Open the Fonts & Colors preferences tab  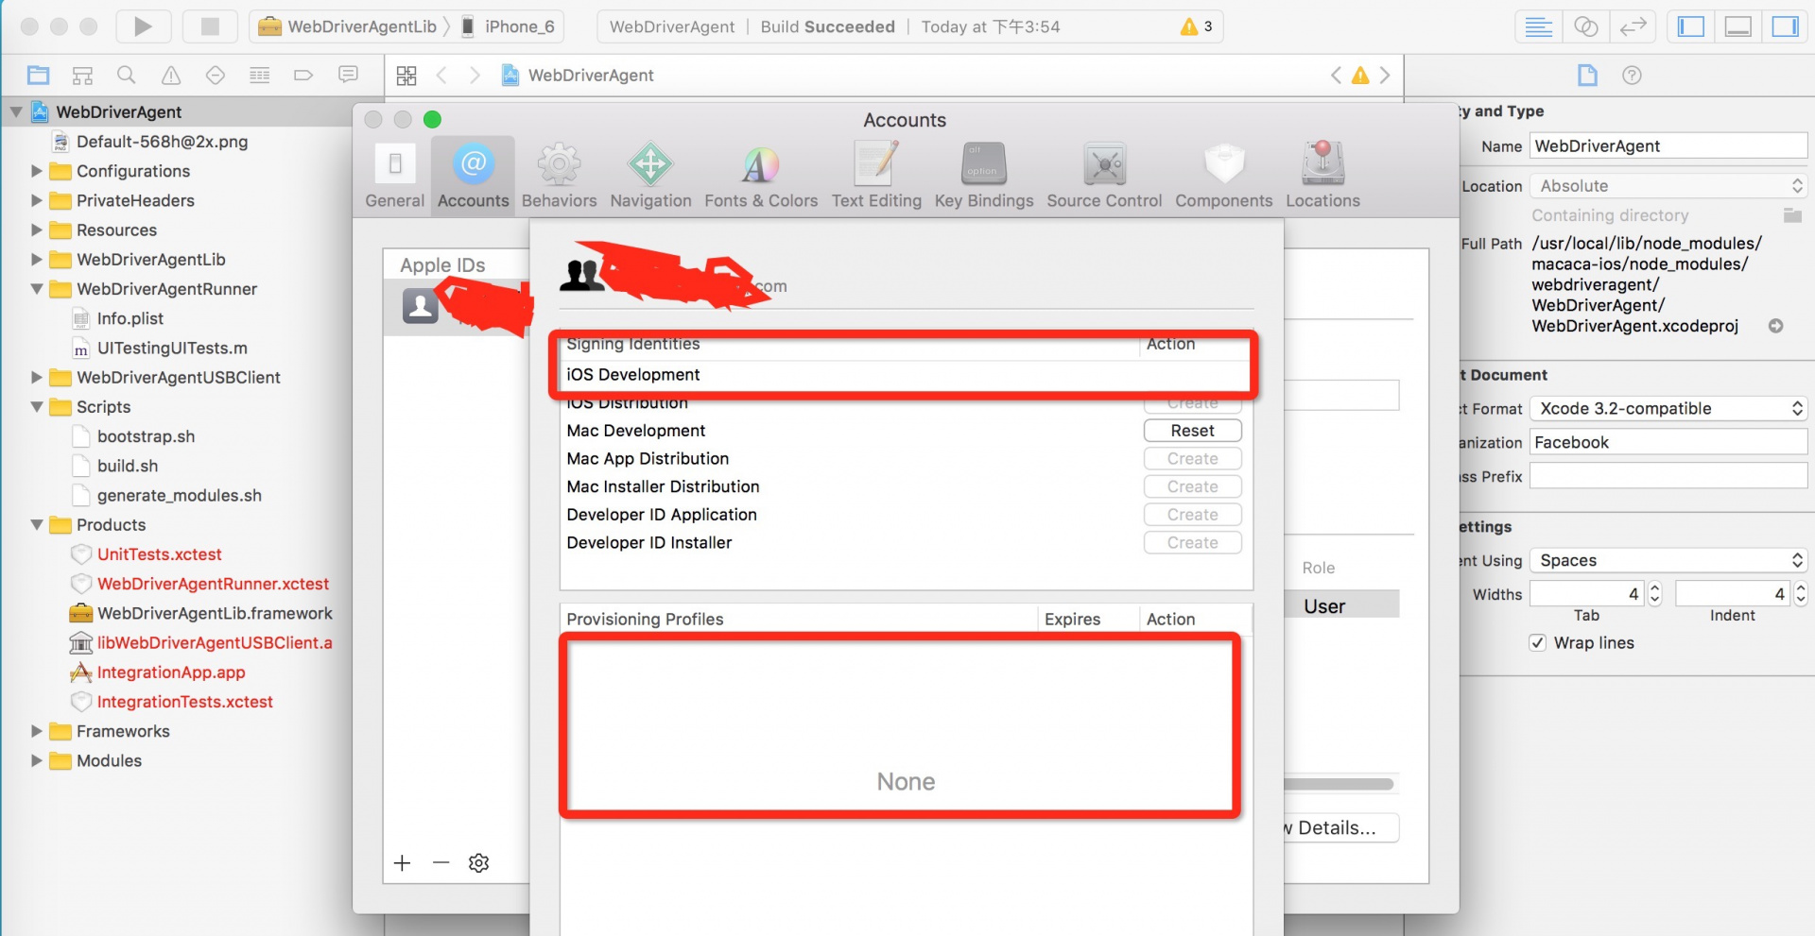pos(761,177)
